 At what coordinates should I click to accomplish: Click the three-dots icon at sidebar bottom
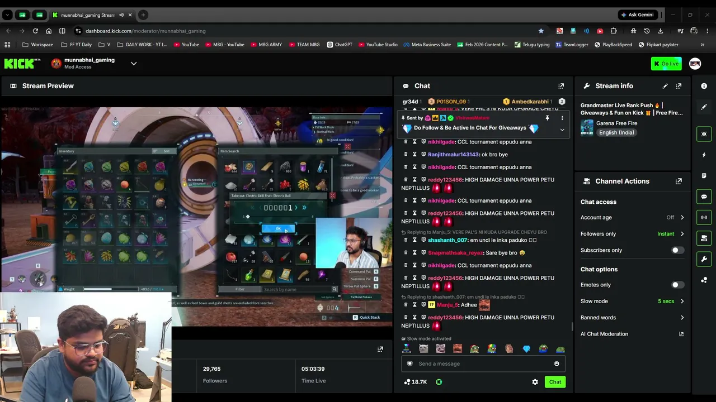704,280
